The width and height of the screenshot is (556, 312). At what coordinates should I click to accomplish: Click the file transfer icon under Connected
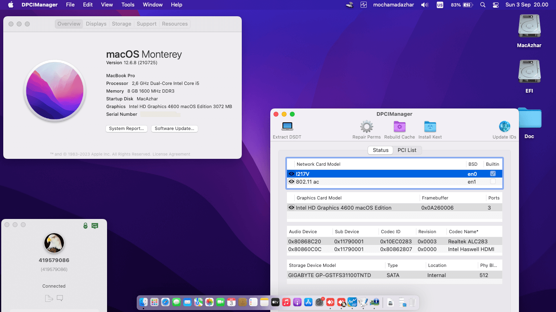tap(49, 298)
